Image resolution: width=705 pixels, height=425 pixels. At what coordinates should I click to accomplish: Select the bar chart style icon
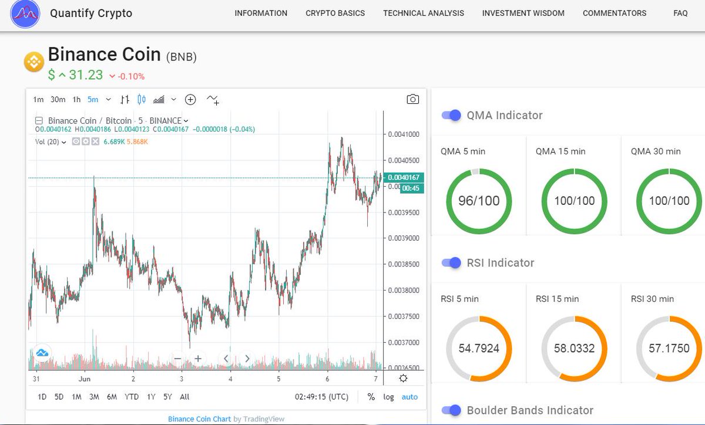click(x=125, y=99)
